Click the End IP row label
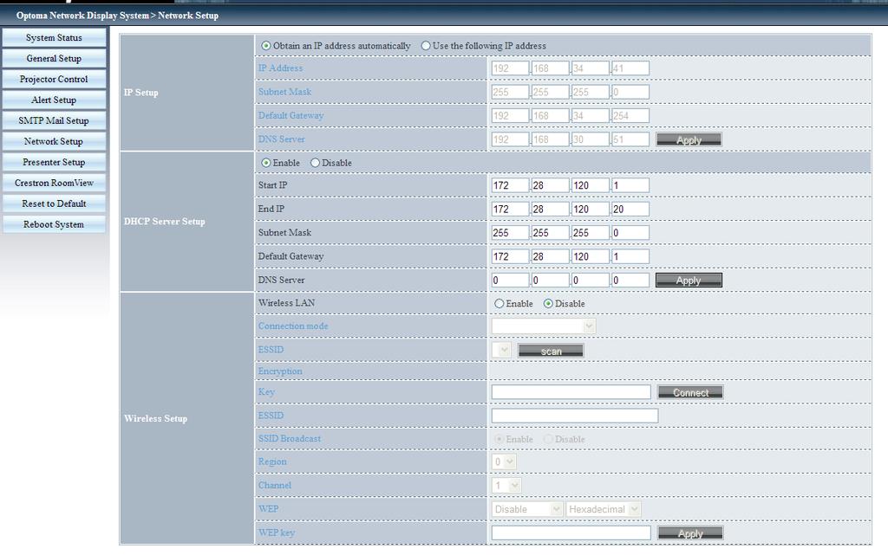 (271, 210)
